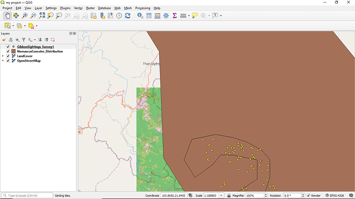Click the Zoom In magnifier tool
355x199 pixels.
tap(25, 15)
